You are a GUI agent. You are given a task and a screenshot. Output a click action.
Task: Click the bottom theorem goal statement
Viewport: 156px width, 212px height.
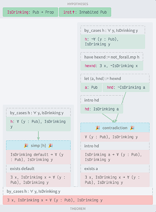pos(78,200)
